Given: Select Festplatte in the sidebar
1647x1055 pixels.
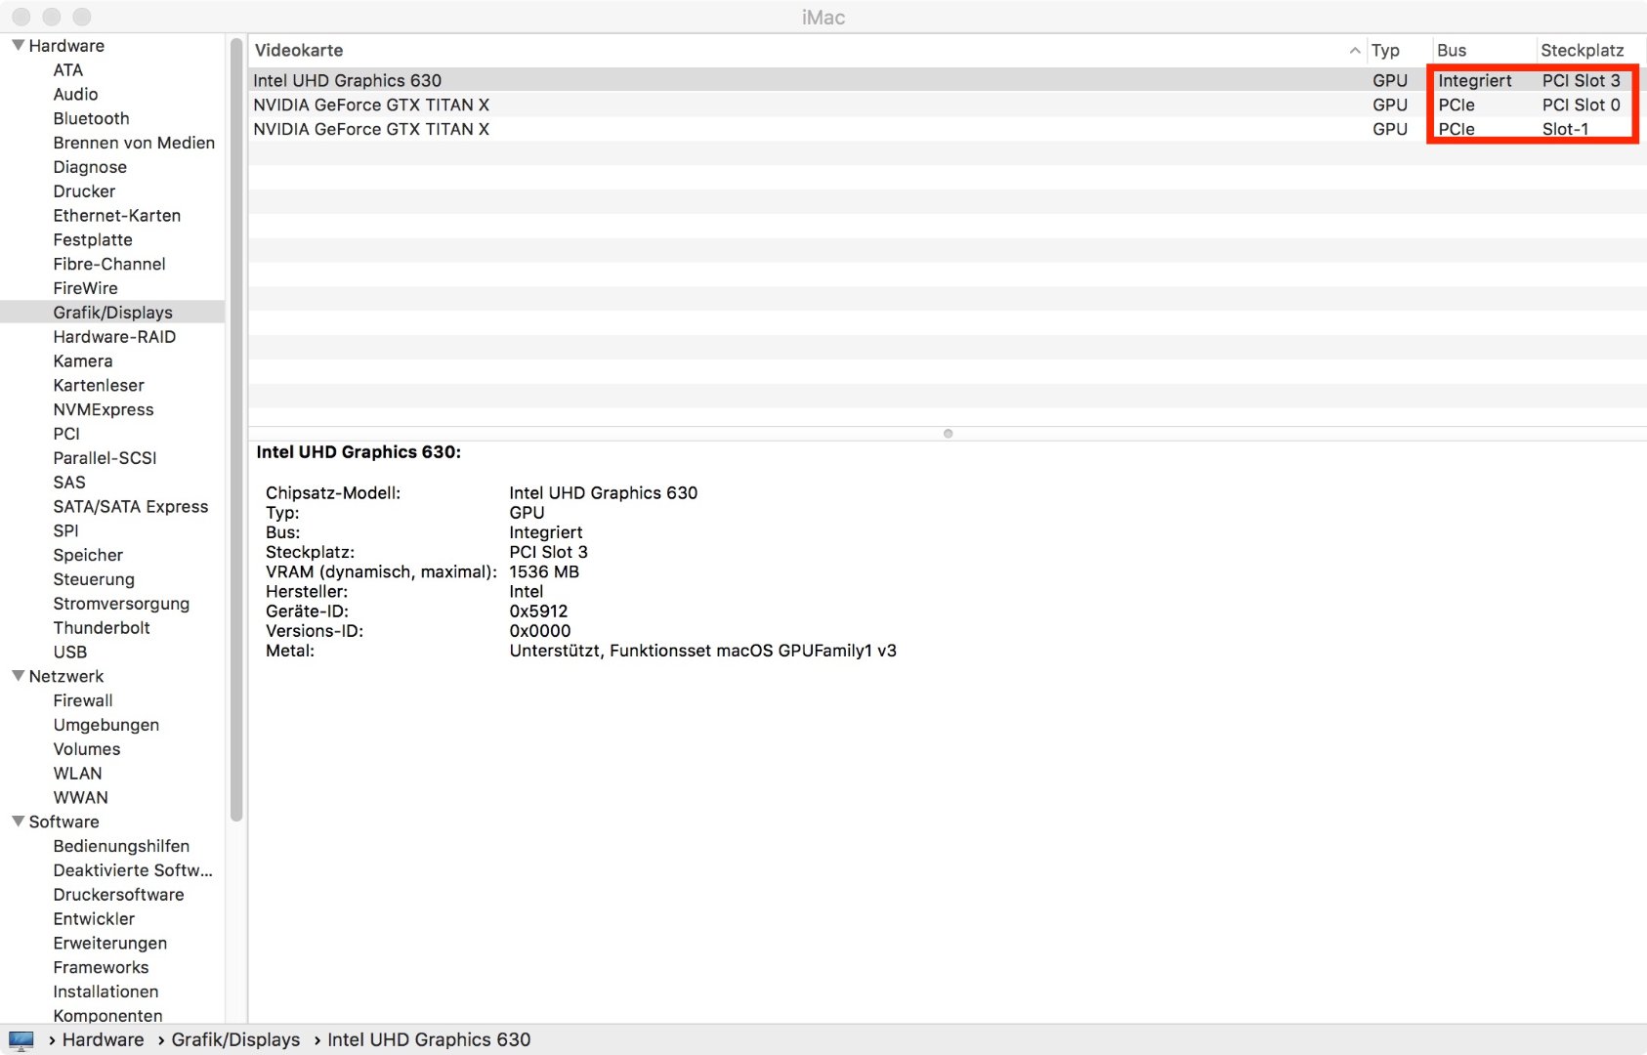Looking at the screenshot, I should [x=93, y=240].
